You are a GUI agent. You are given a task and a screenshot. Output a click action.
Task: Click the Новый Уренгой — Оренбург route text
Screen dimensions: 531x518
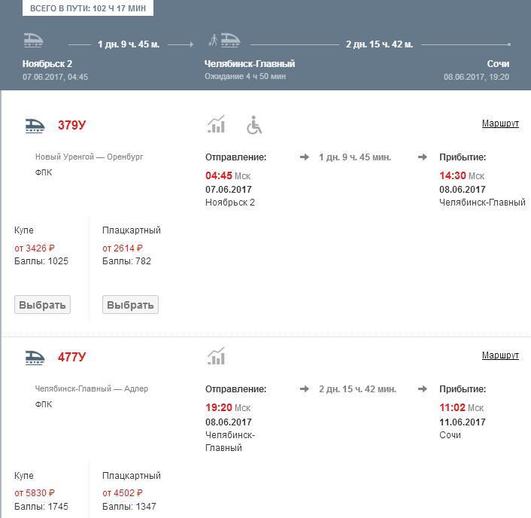tap(89, 157)
